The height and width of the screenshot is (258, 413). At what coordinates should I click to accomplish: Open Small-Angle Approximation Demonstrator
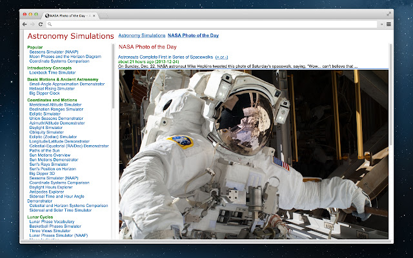[x=67, y=84]
